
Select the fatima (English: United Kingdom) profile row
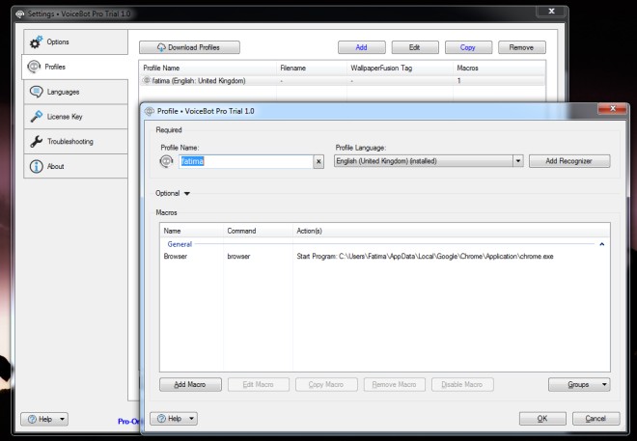coord(342,80)
